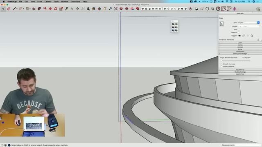Expand the Components panel header

coord(240,51)
